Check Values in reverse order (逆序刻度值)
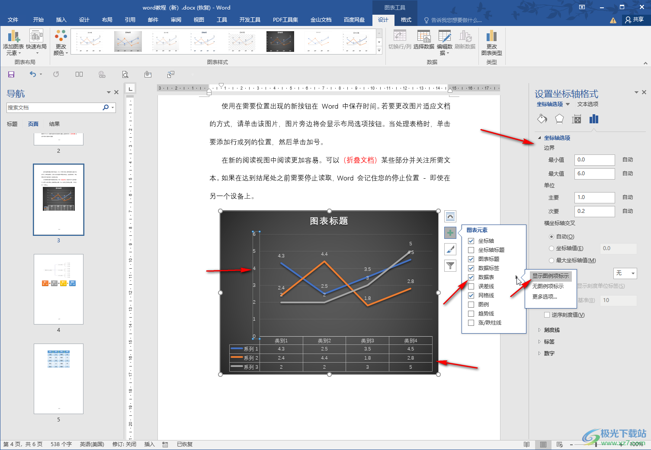651x450 pixels. (547, 315)
